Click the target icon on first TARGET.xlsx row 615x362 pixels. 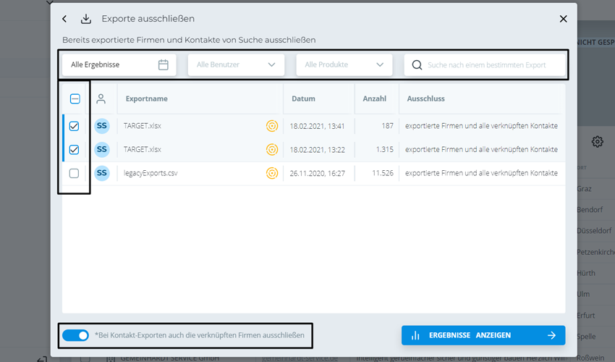click(272, 126)
